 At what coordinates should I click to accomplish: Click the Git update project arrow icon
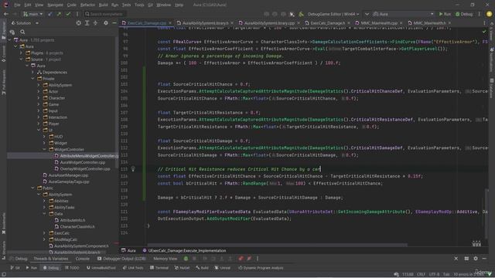pos(50,14)
